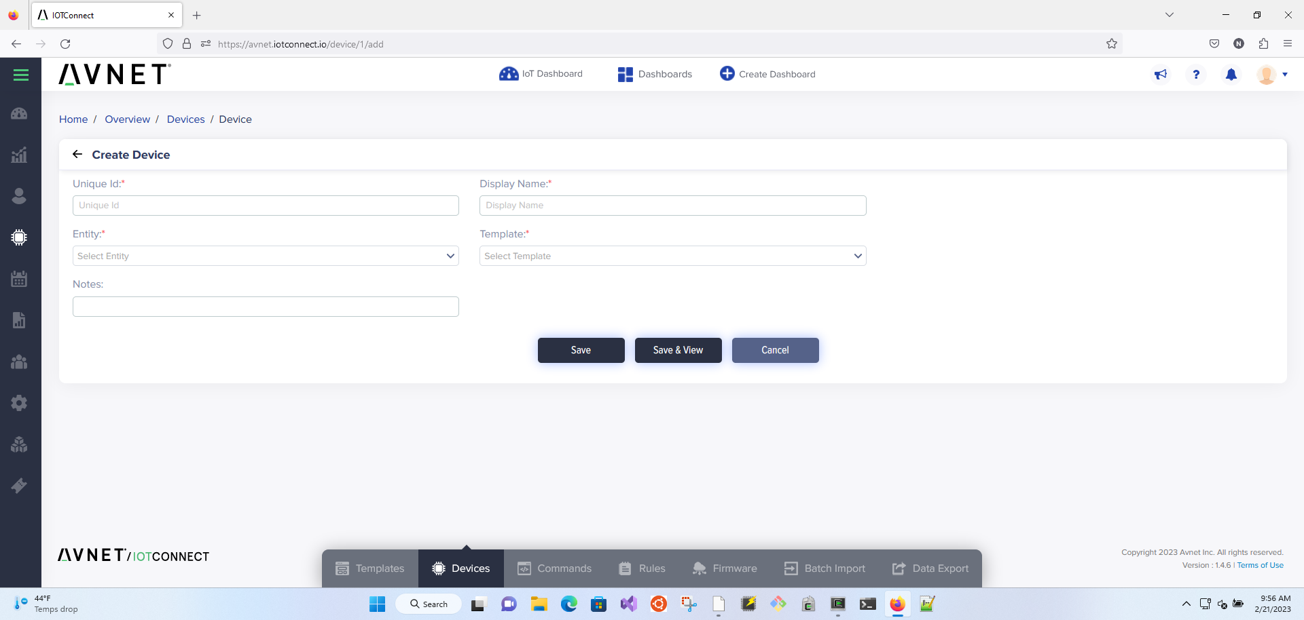This screenshot has height=620, width=1304.
Task: Click the user profile avatar
Action: pyautogui.click(x=1267, y=75)
